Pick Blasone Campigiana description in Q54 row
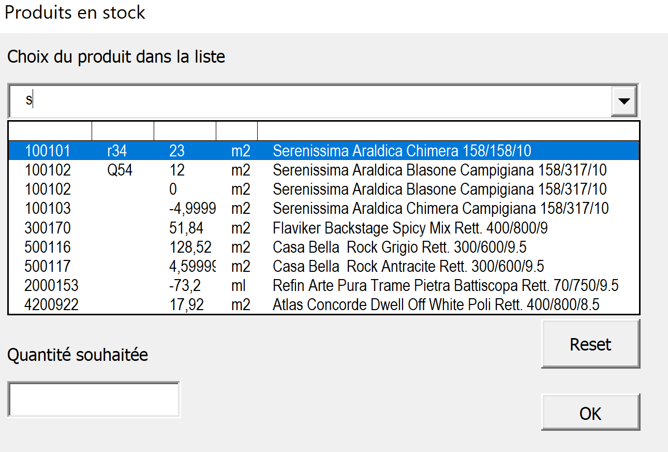This screenshot has width=668, height=452. [440, 170]
